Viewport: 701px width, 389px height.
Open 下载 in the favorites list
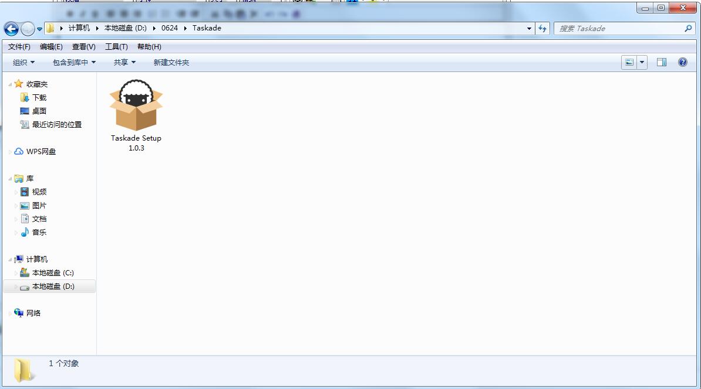coord(39,97)
